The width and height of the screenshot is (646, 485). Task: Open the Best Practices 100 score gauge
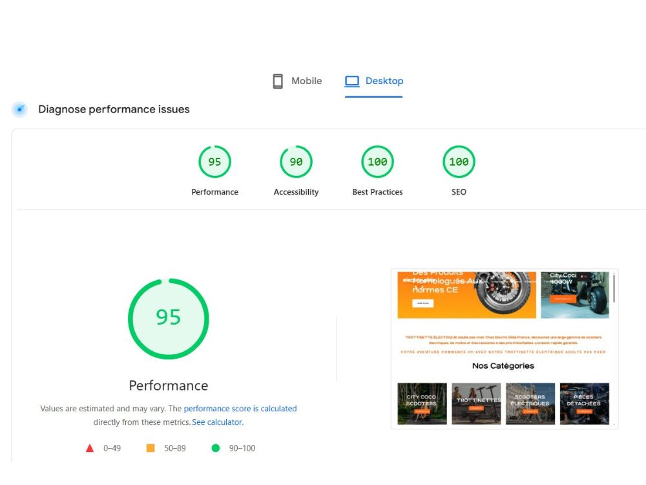[377, 162]
